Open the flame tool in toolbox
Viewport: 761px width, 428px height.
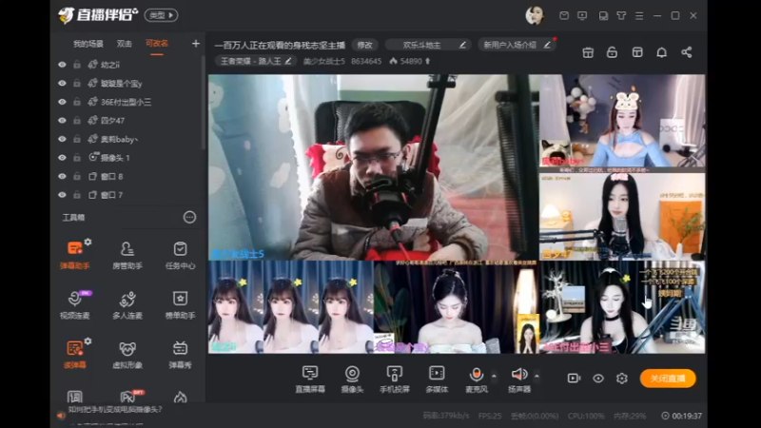pos(180,397)
